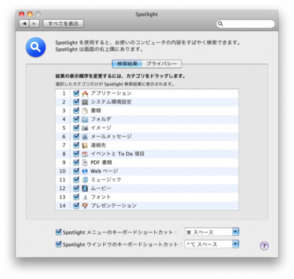Go forward with the right arrow button

pos(35,24)
